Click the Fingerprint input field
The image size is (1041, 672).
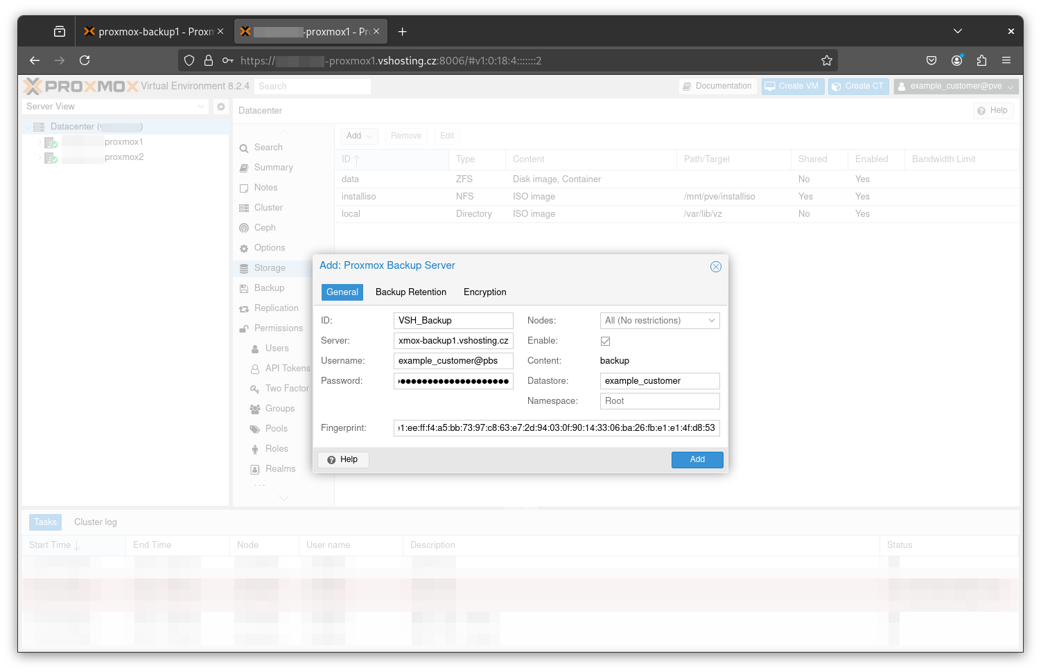tap(557, 428)
